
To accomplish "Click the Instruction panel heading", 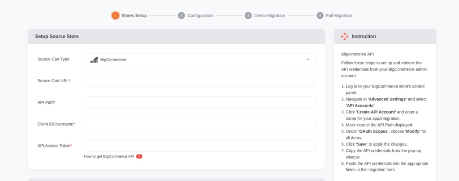I will point(364,37).
